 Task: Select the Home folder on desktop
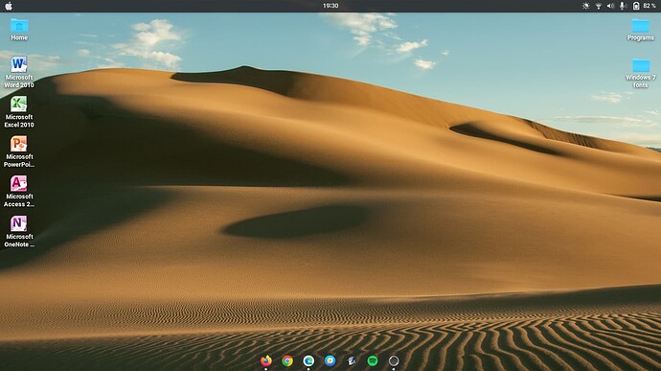click(19, 29)
